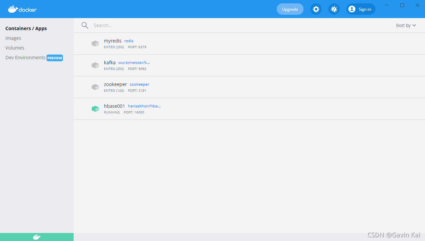Click the whale icon in the bottom status bar
Image resolution: width=425 pixels, height=241 pixels.
pyautogui.click(x=36, y=237)
